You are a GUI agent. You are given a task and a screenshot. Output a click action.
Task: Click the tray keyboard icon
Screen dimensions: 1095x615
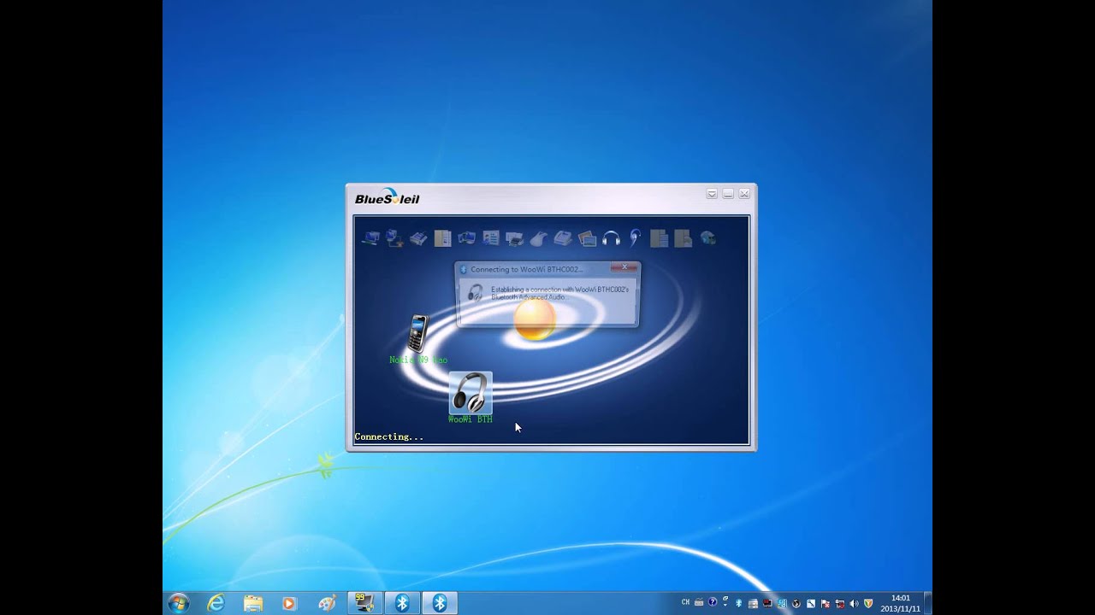pyautogui.click(x=699, y=602)
